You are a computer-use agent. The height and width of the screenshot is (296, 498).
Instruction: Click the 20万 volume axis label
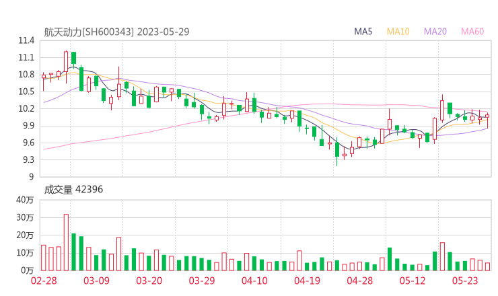click(25, 235)
